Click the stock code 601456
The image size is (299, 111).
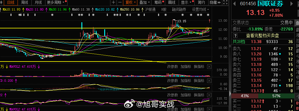[248, 4]
